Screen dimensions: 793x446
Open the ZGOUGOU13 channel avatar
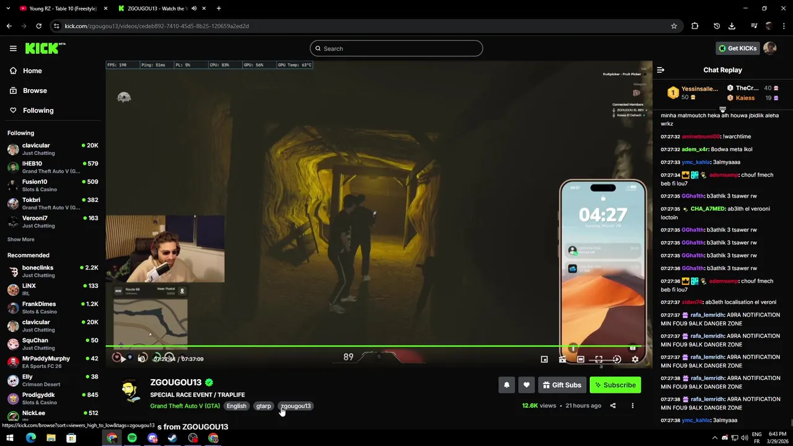click(x=129, y=391)
